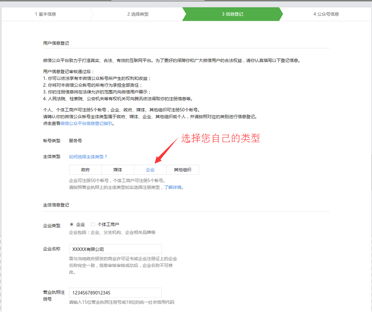Select the 个体工商户 radio button
This screenshot has width=372, height=312.
93,224
